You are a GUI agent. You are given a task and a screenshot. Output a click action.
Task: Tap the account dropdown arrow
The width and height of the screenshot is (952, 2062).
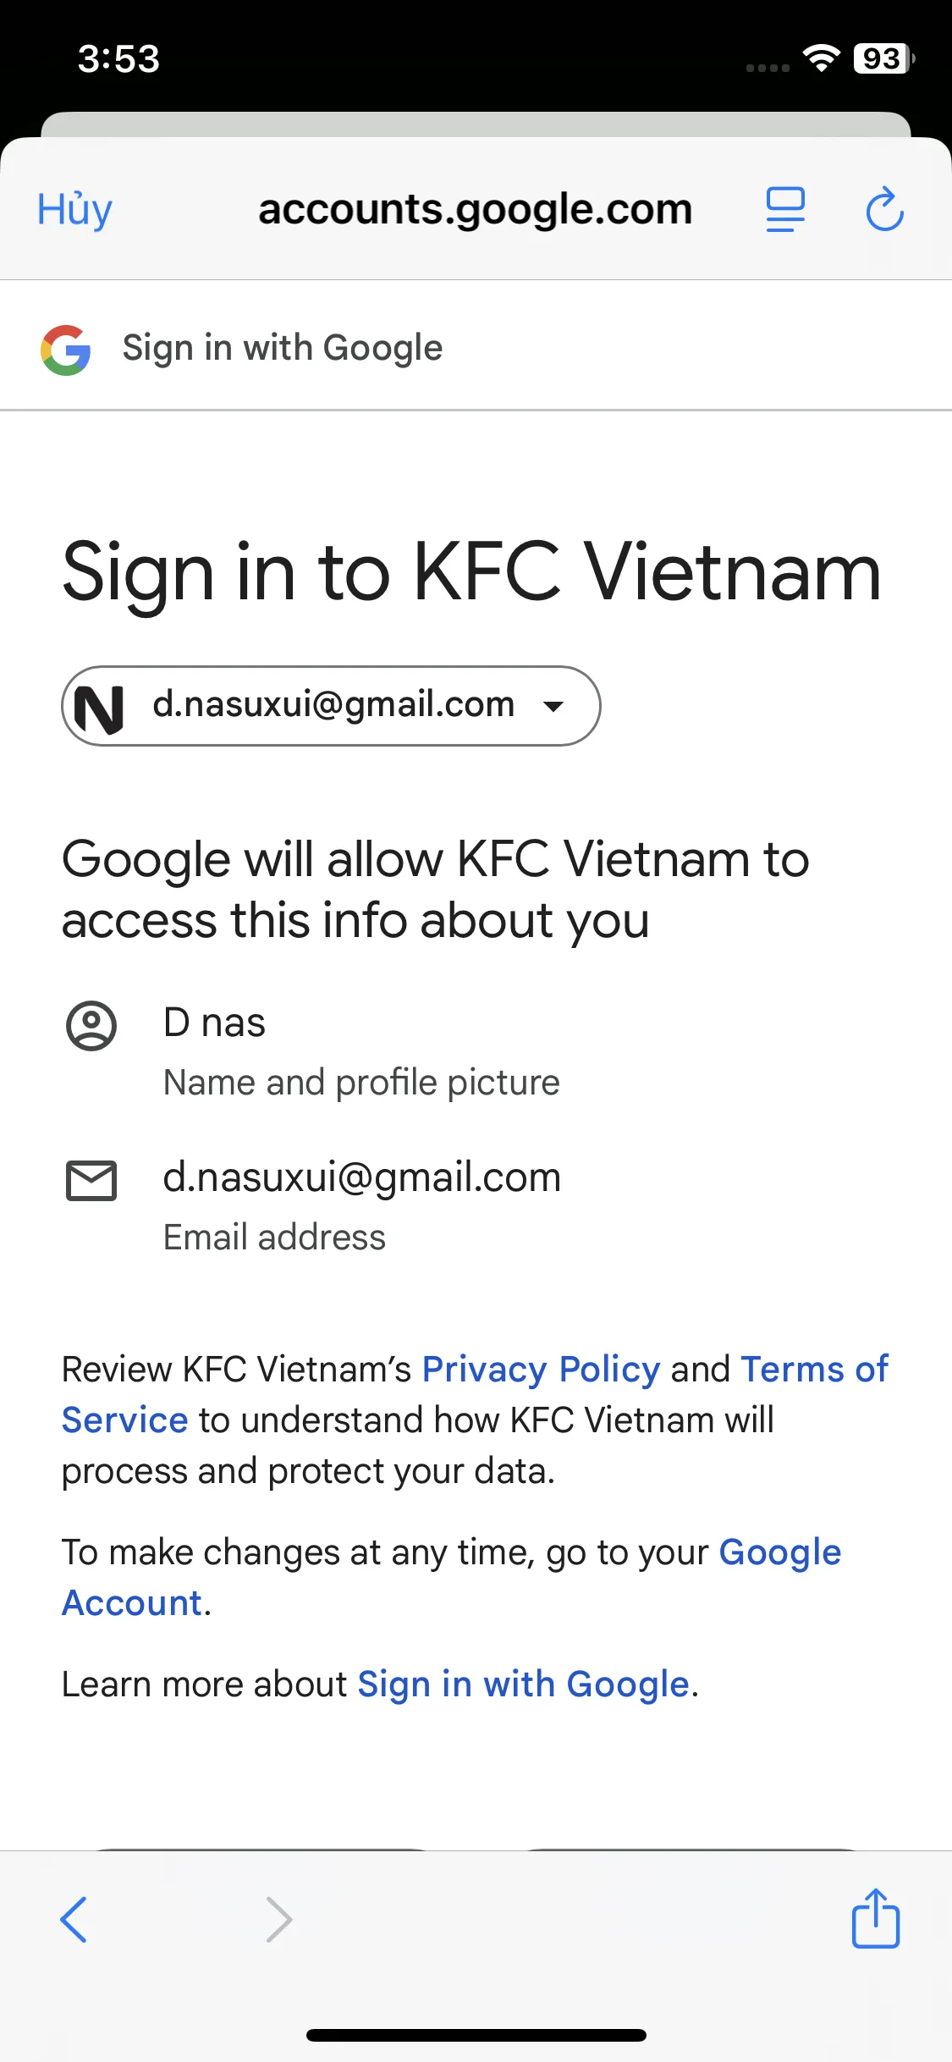tap(553, 706)
